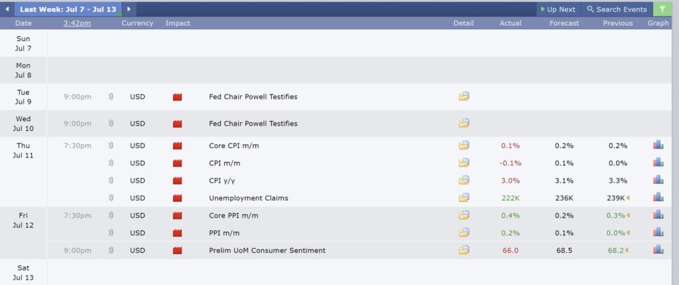Click revised arrow beside 239K previous value
The width and height of the screenshot is (679, 285).
coord(628,198)
